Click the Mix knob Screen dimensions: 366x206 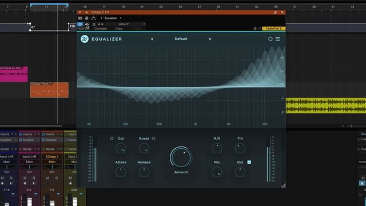pos(217,172)
